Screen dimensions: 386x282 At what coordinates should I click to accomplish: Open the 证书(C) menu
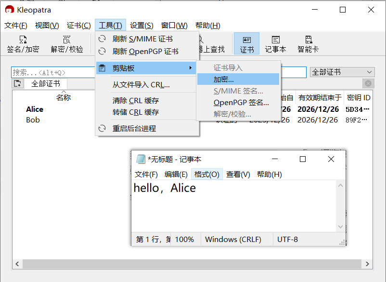pyautogui.click(x=79, y=26)
